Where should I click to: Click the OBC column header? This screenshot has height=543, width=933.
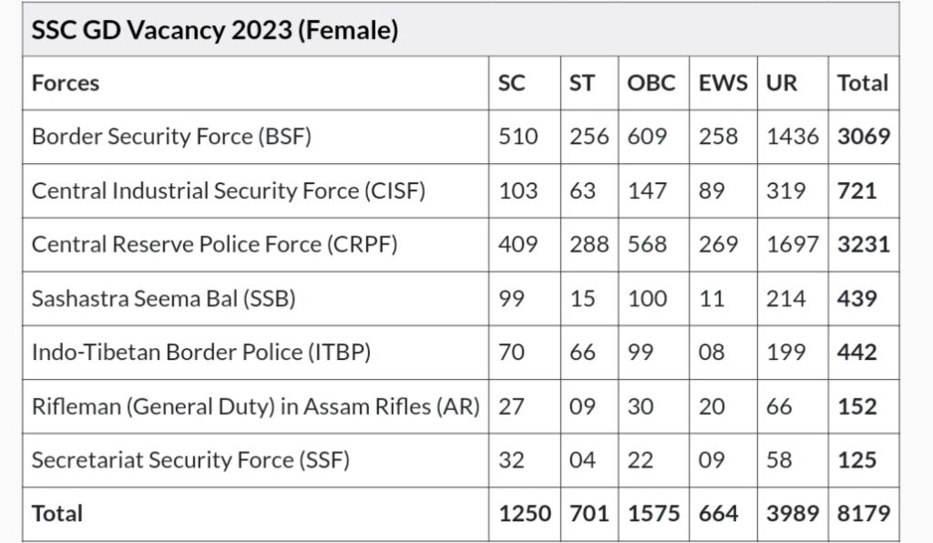651,83
